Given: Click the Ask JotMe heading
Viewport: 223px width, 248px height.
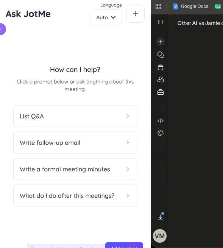Looking at the screenshot, I should tap(28, 14).
